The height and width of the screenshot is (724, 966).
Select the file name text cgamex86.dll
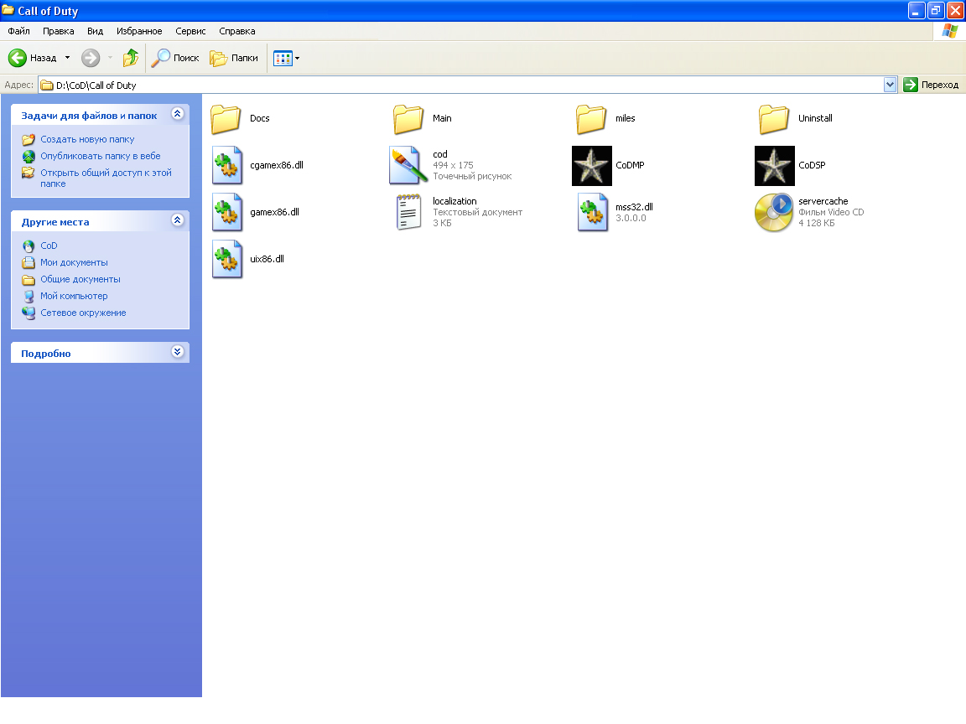pos(277,165)
